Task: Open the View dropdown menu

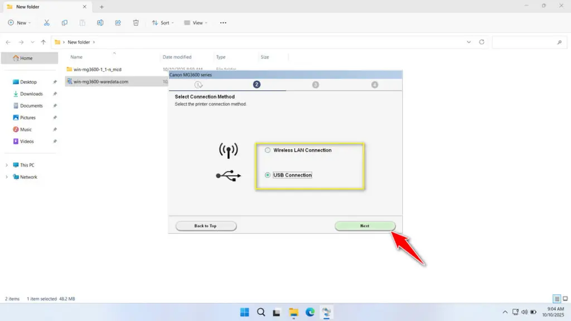Action: click(x=196, y=22)
